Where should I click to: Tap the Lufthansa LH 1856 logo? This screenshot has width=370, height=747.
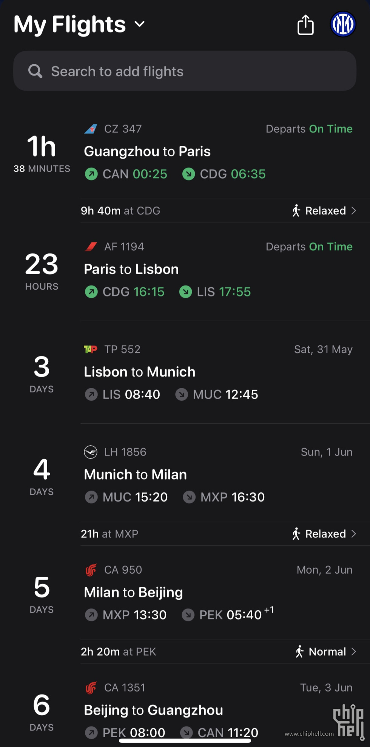pyautogui.click(x=91, y=452)
